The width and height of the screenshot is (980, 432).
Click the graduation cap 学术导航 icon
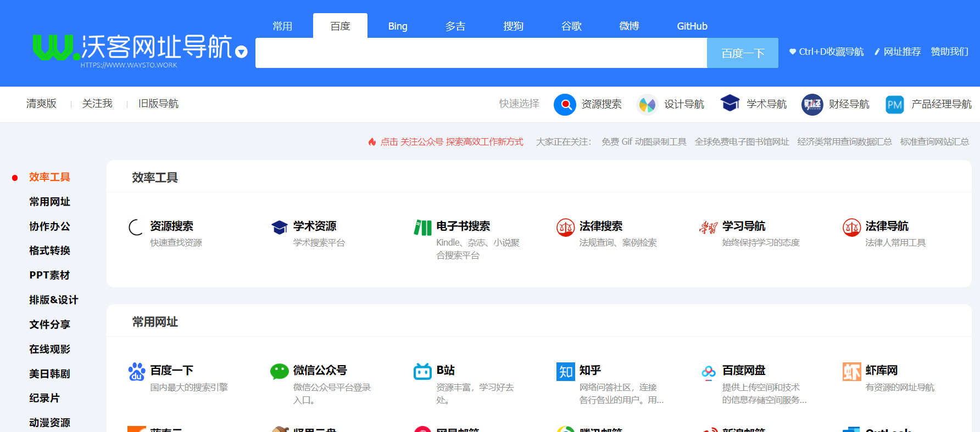point(730,103)
